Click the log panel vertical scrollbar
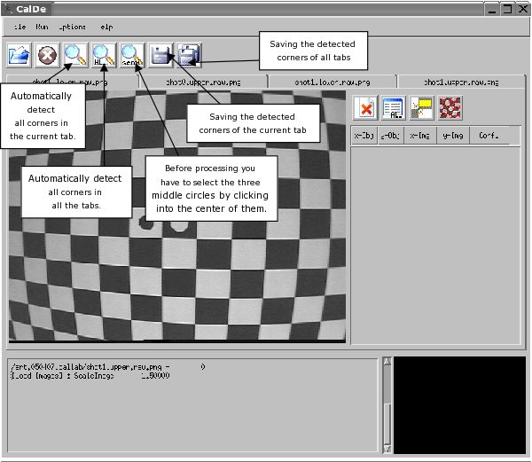 point(385,406)
